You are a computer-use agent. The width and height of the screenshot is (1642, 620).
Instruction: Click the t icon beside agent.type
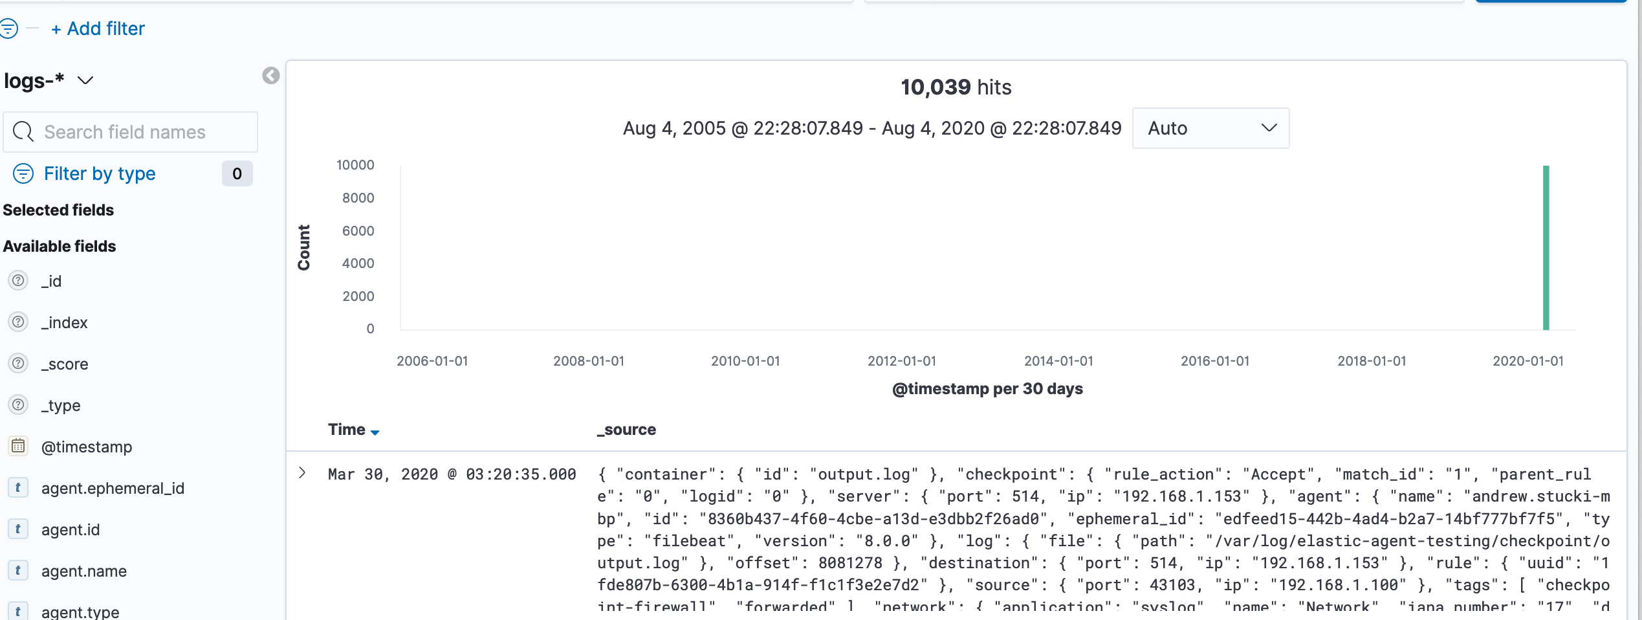click(x=18, y=610)
